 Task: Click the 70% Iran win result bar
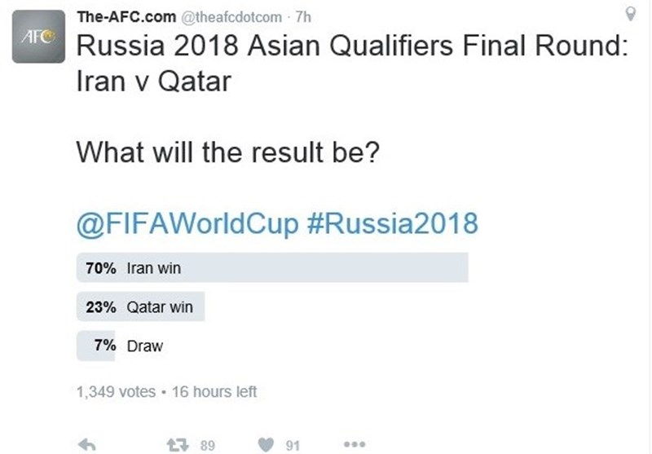coord(326,267)
